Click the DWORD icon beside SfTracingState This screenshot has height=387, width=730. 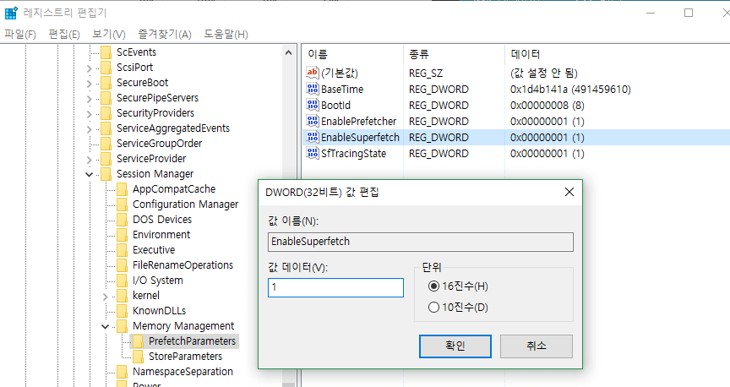[x=312, y=154]
